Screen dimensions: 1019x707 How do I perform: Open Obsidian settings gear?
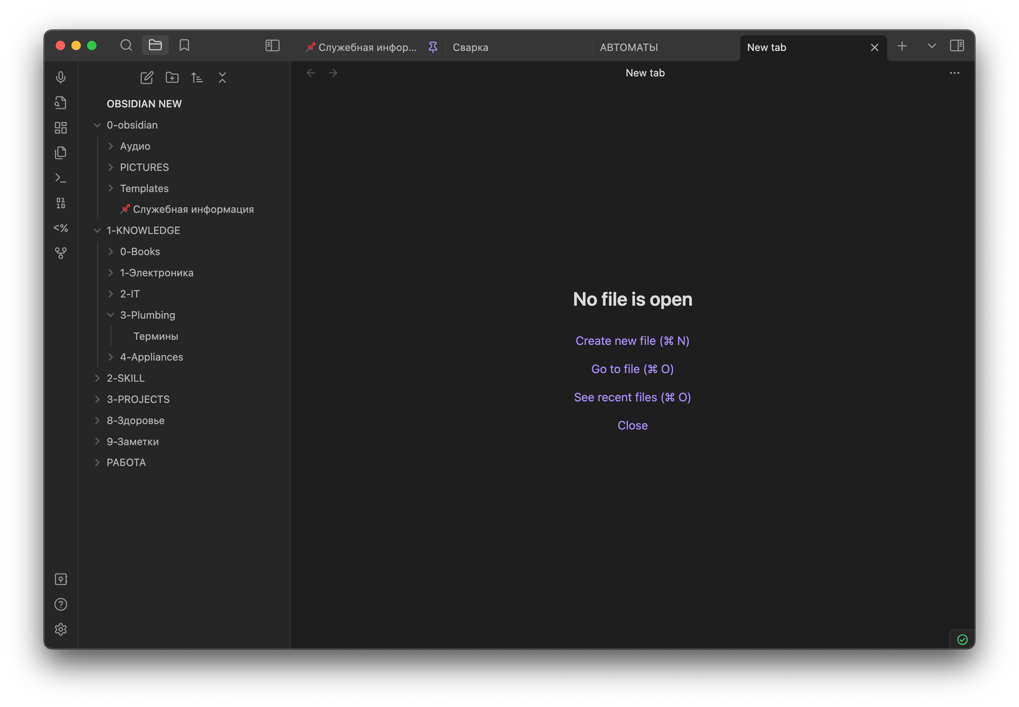pos(61,629)
